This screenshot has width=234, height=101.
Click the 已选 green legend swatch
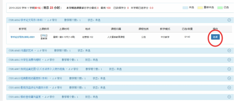(220, 8)
